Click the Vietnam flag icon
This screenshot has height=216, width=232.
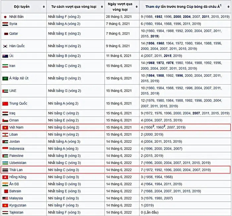[5, 127]
